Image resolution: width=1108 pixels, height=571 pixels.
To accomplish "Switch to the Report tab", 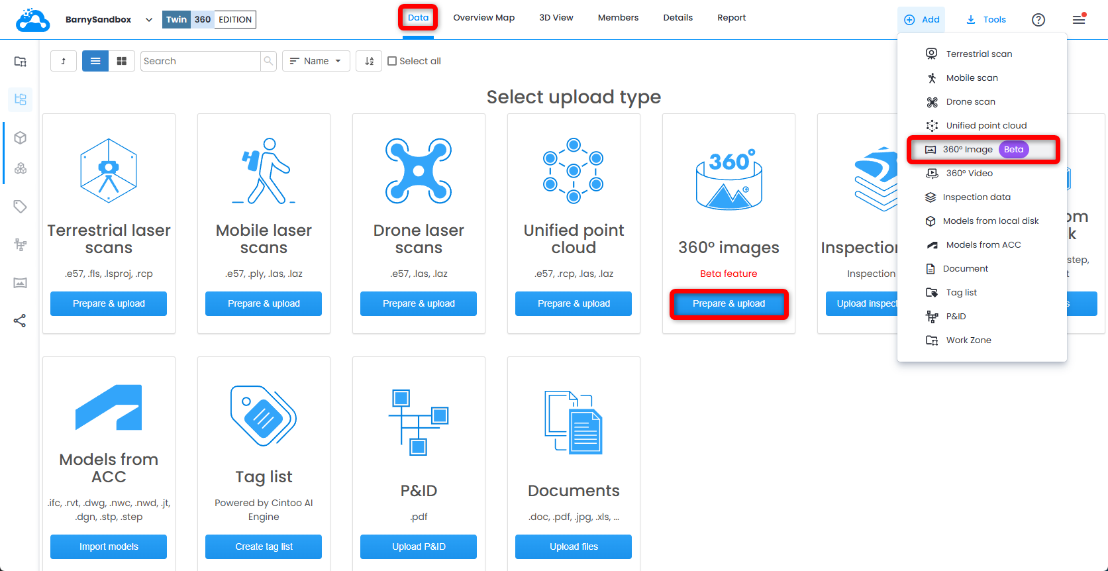I will point(731,18).
